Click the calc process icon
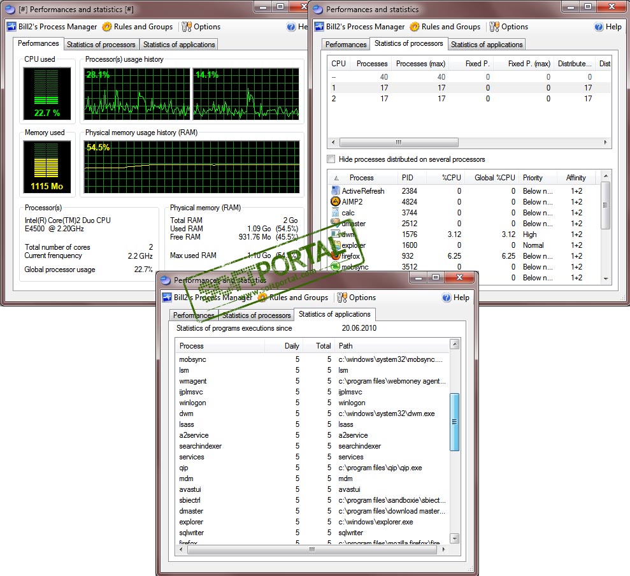 click(x=335, y=212)
